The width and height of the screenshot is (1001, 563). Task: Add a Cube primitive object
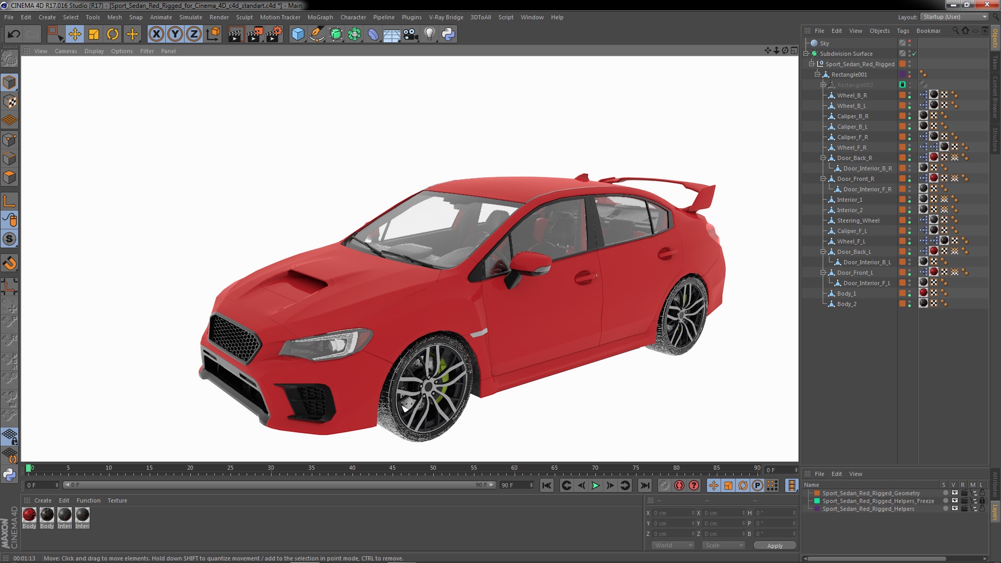[x=298, y=34]
